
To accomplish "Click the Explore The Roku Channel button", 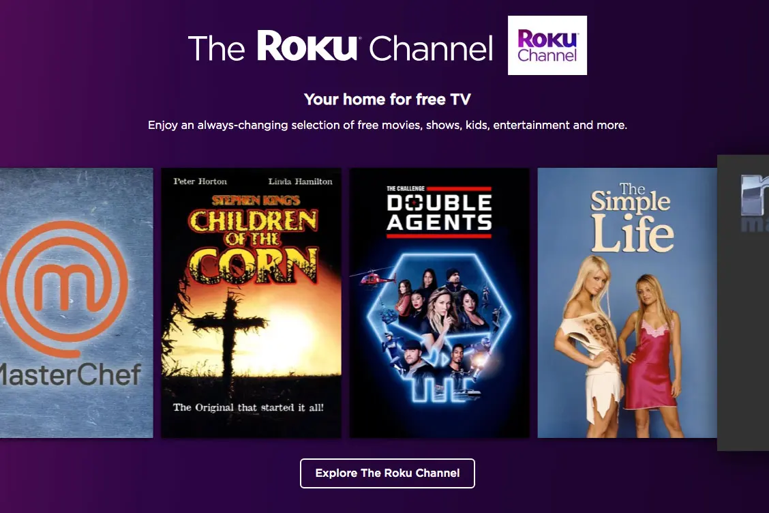I will (x=387, y=473).
